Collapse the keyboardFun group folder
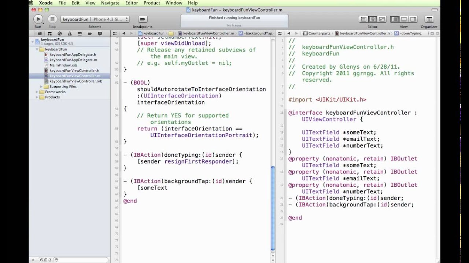 (x=37, y=49)
